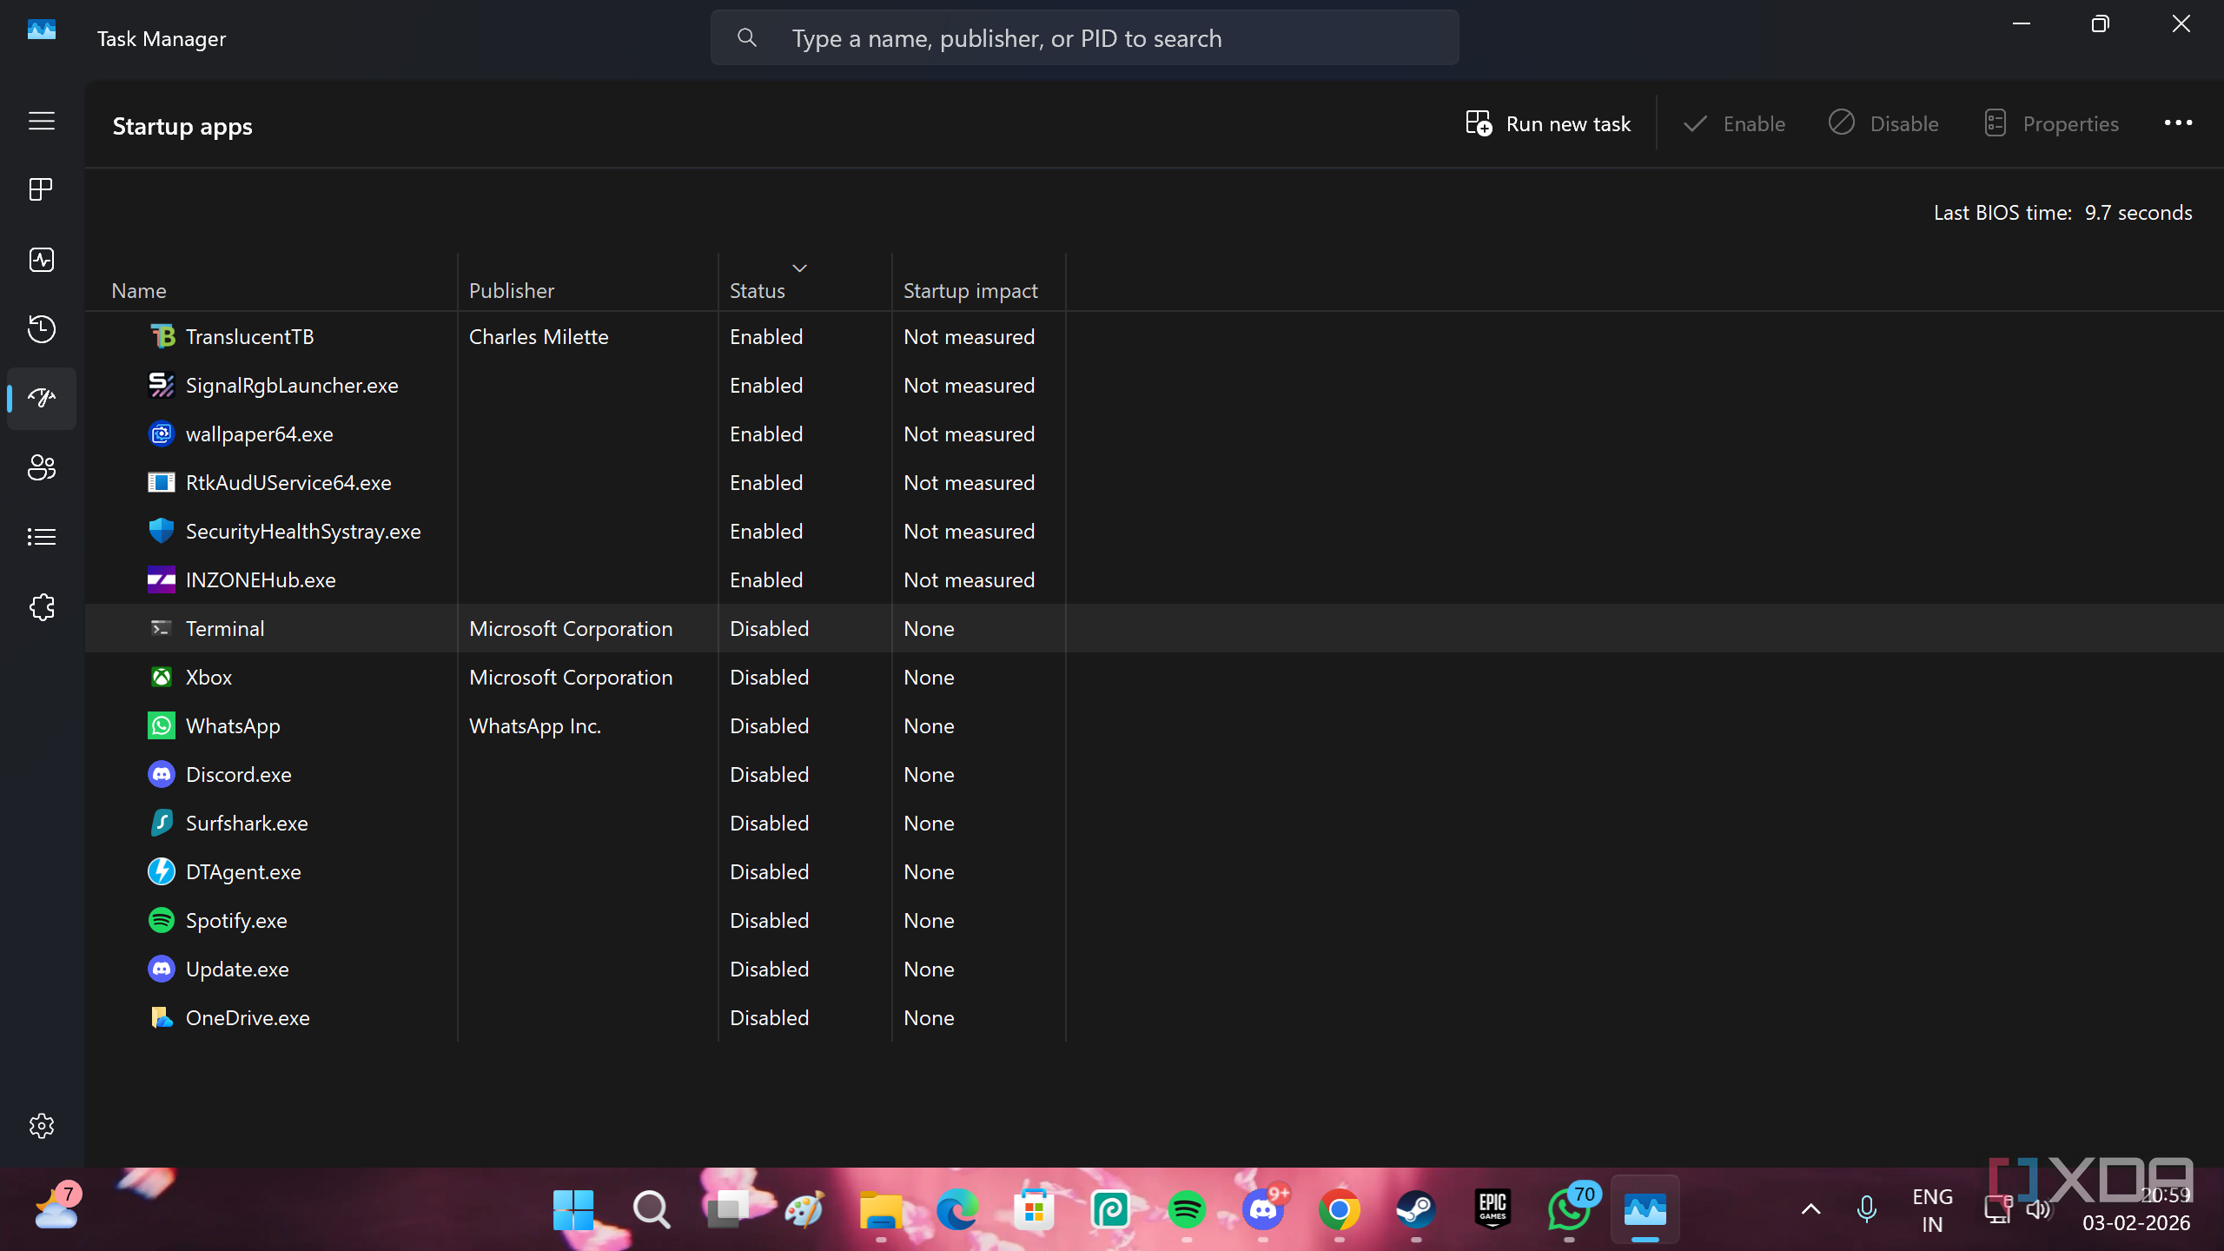Sort by the Publisher column header
This screenshot has height=1251, width=2224.
(588, 282)
